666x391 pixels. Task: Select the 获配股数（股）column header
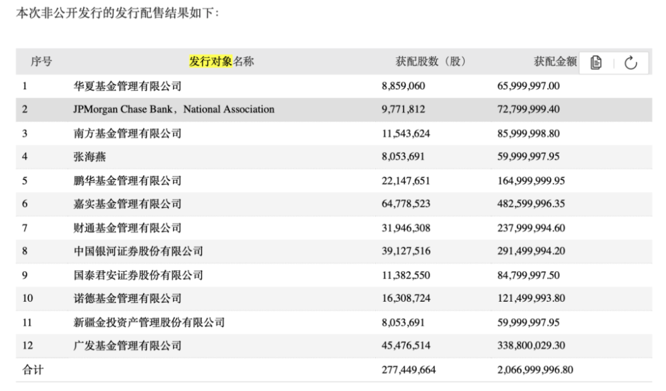tap(431, 62)
